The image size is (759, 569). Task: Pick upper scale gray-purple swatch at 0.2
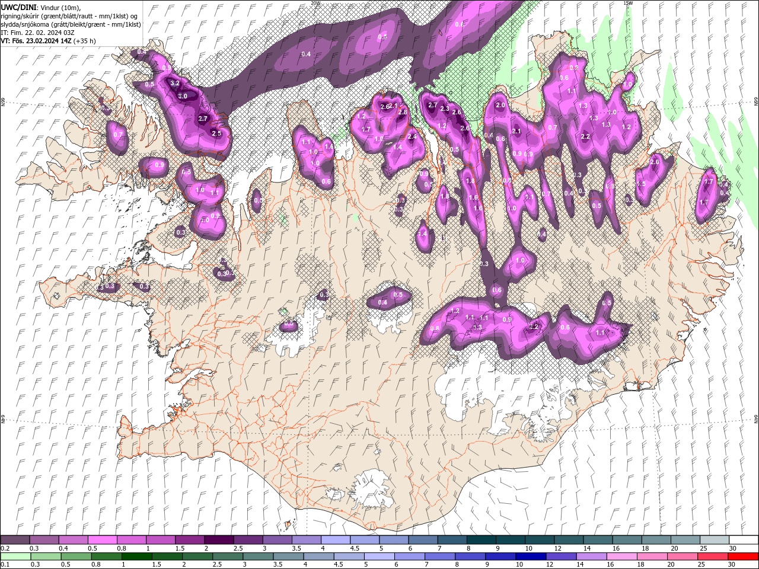coord(15,540)
